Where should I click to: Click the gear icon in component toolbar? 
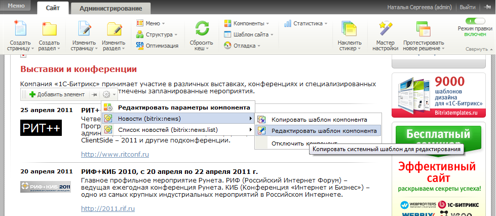coord(107,94)
